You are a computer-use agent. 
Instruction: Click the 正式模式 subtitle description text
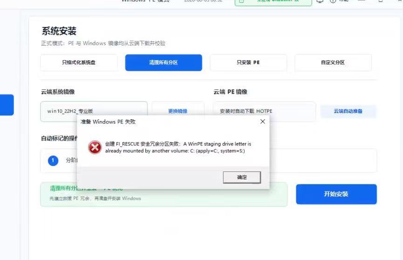click(103, 43)
